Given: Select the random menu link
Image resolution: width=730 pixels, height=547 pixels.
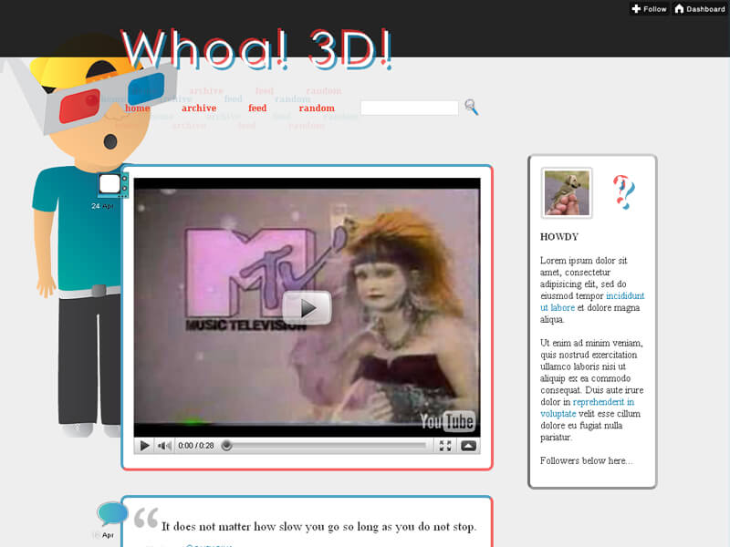Looking at the screenshot, I should coord(317,108).
